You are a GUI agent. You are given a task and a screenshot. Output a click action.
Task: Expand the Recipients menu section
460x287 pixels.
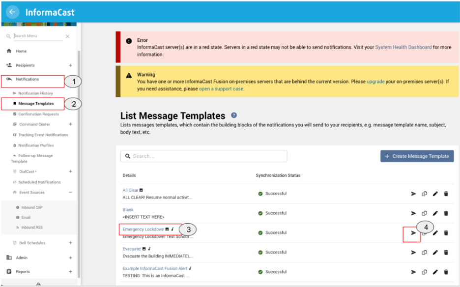[x=70, y=65]
